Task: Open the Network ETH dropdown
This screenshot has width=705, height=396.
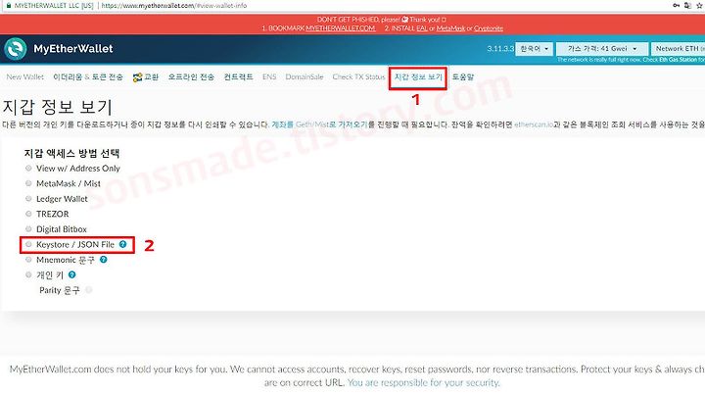Action: (678, 49)
